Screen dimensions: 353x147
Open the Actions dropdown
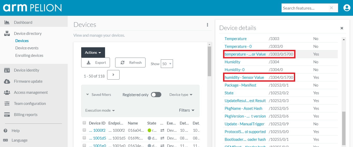pyautogui.click(x=93, y=52)
